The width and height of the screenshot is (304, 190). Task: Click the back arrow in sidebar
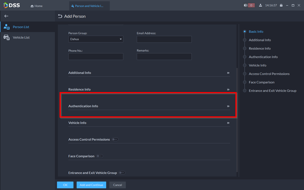click(6, 16)
